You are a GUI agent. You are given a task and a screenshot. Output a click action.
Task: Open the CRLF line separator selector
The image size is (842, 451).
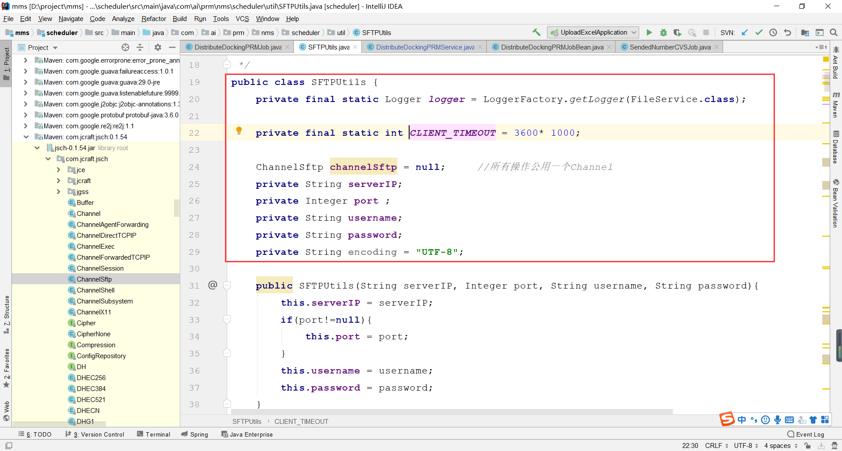click(x=717, y=445)
